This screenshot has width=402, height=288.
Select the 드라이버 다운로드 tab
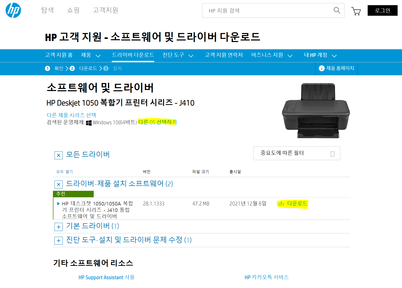pyautogui.click(x=133, y=55)
